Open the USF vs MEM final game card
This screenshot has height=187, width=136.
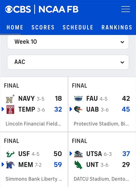(x=34, y=160)
